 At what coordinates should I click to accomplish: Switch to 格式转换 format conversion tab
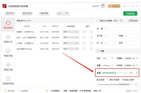coord(8,25)
